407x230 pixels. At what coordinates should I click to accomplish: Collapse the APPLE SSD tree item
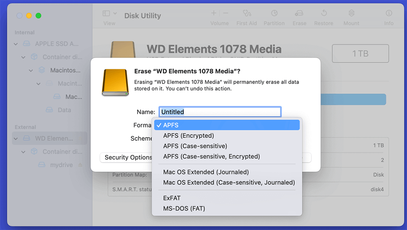(x=16, y=44)
